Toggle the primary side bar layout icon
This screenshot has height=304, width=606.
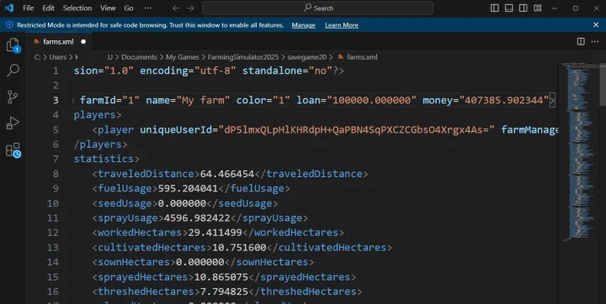pyautogui.click(x=494, y=8)
